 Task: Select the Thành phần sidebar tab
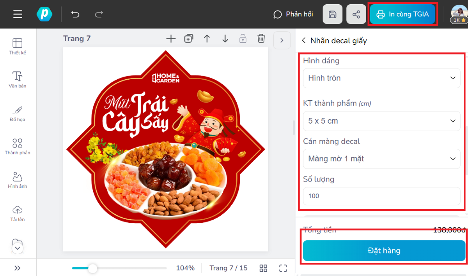coord(18,147)
